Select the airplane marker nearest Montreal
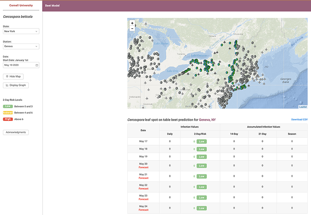 coord(224,42)
